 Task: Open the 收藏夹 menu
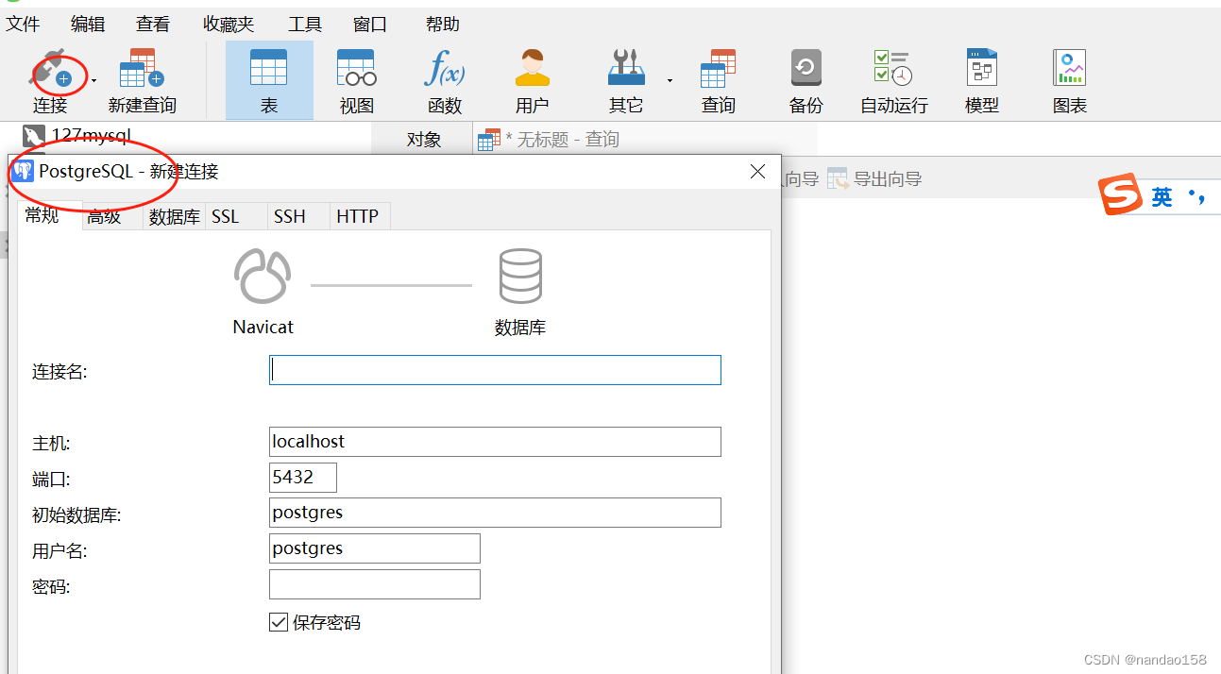[x=227, y=24]
